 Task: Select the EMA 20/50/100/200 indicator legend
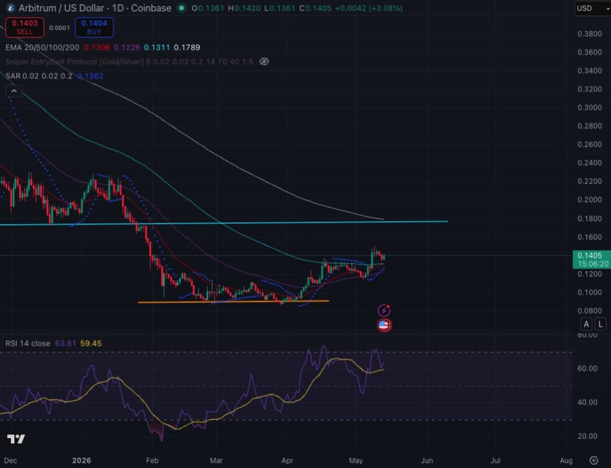point(42,48)
